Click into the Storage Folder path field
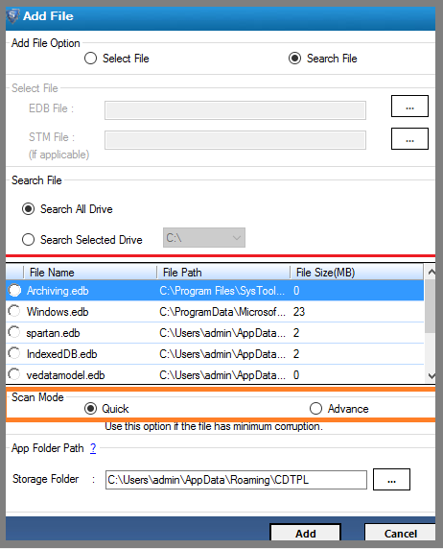The image size is (443, 549). (236, 480)
